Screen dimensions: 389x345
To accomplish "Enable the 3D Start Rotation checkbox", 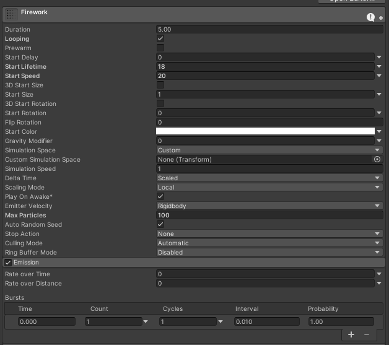I will [160, 103].
